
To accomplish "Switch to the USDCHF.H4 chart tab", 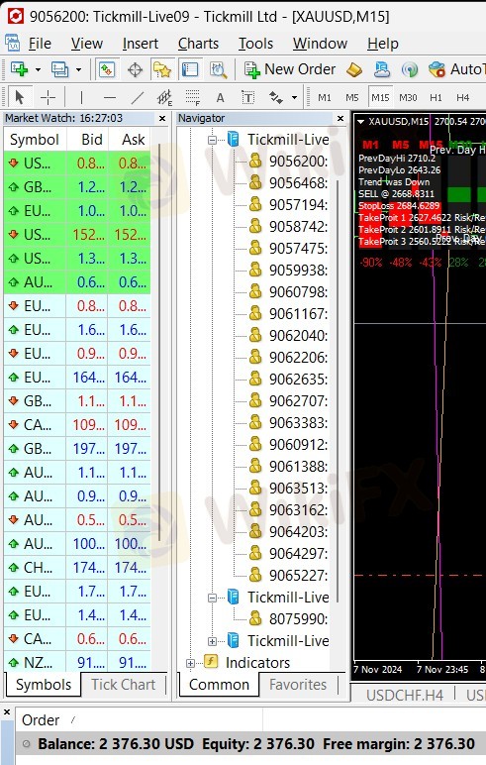I will pos(405,695).
